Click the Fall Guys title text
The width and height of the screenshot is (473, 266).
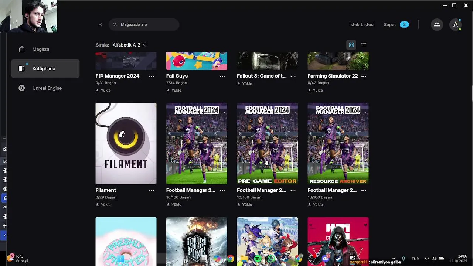[177, 76]
